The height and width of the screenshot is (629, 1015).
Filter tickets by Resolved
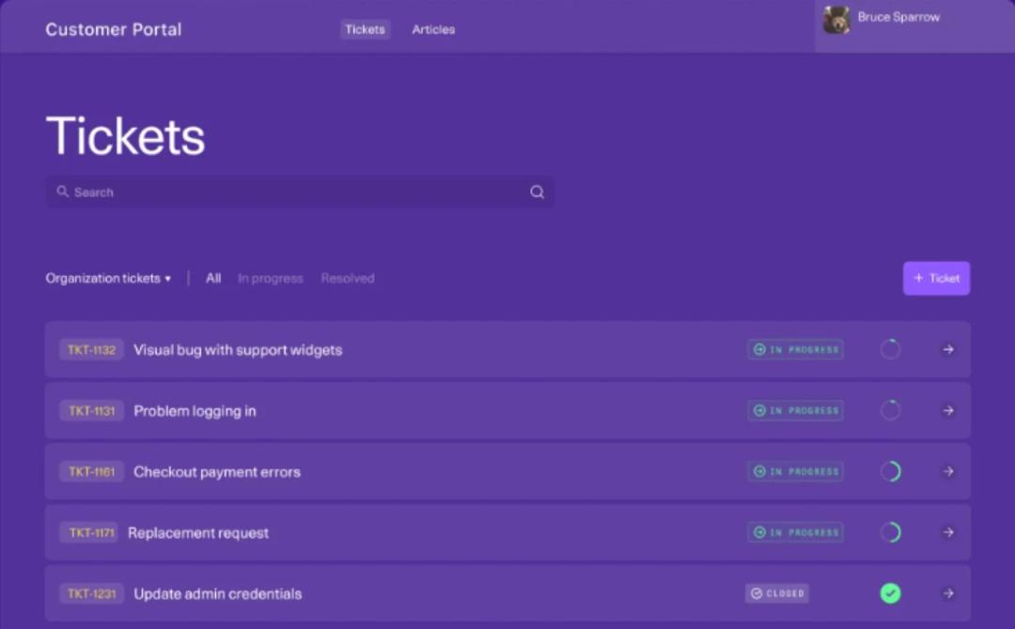click(x=348, y=278)
